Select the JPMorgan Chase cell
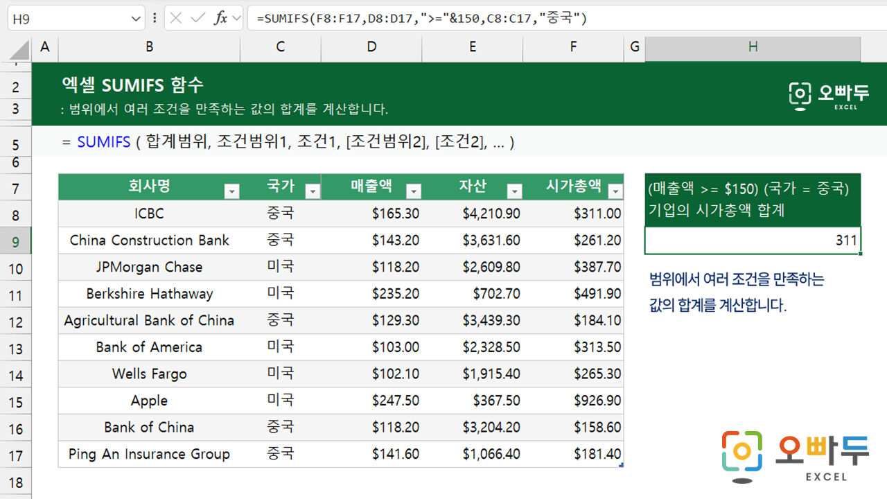887x499 pixels. coord(149,267)
